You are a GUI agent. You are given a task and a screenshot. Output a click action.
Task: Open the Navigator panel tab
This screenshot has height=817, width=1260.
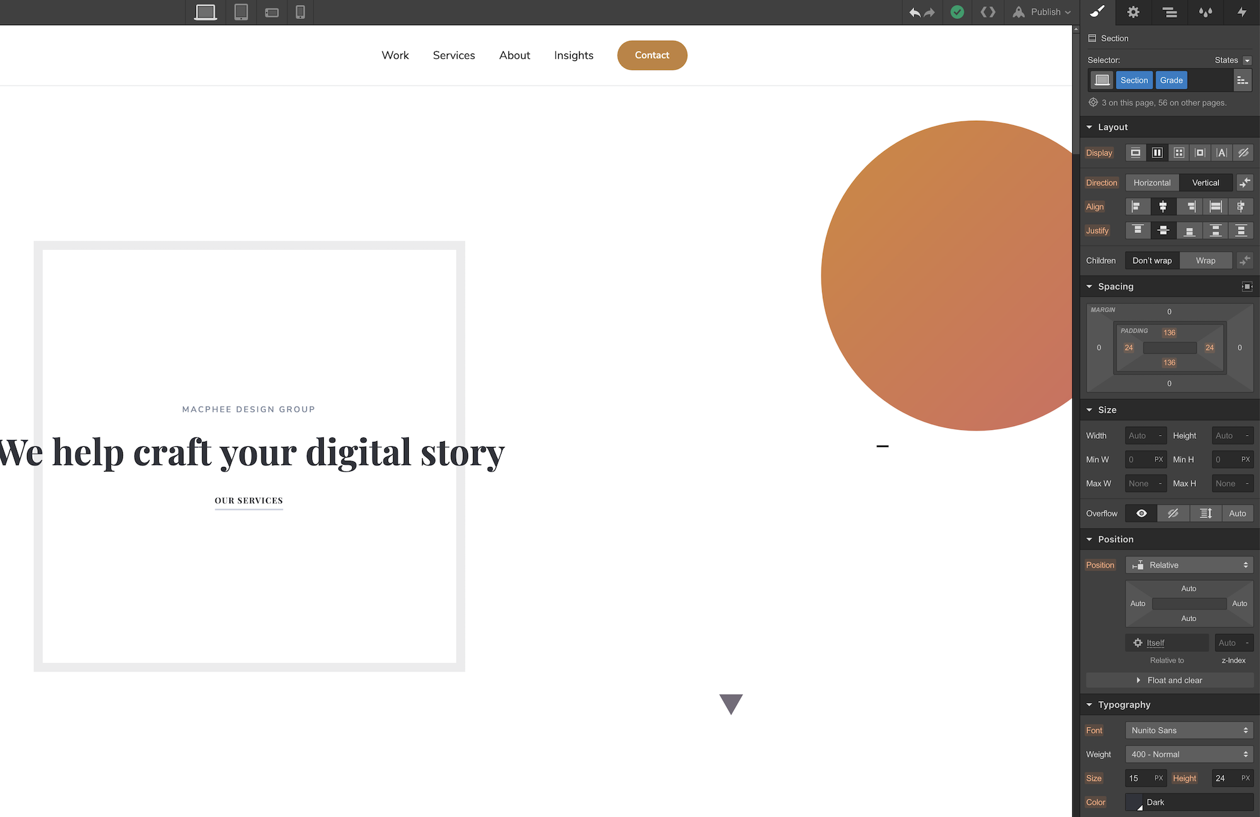point(1170,12)
